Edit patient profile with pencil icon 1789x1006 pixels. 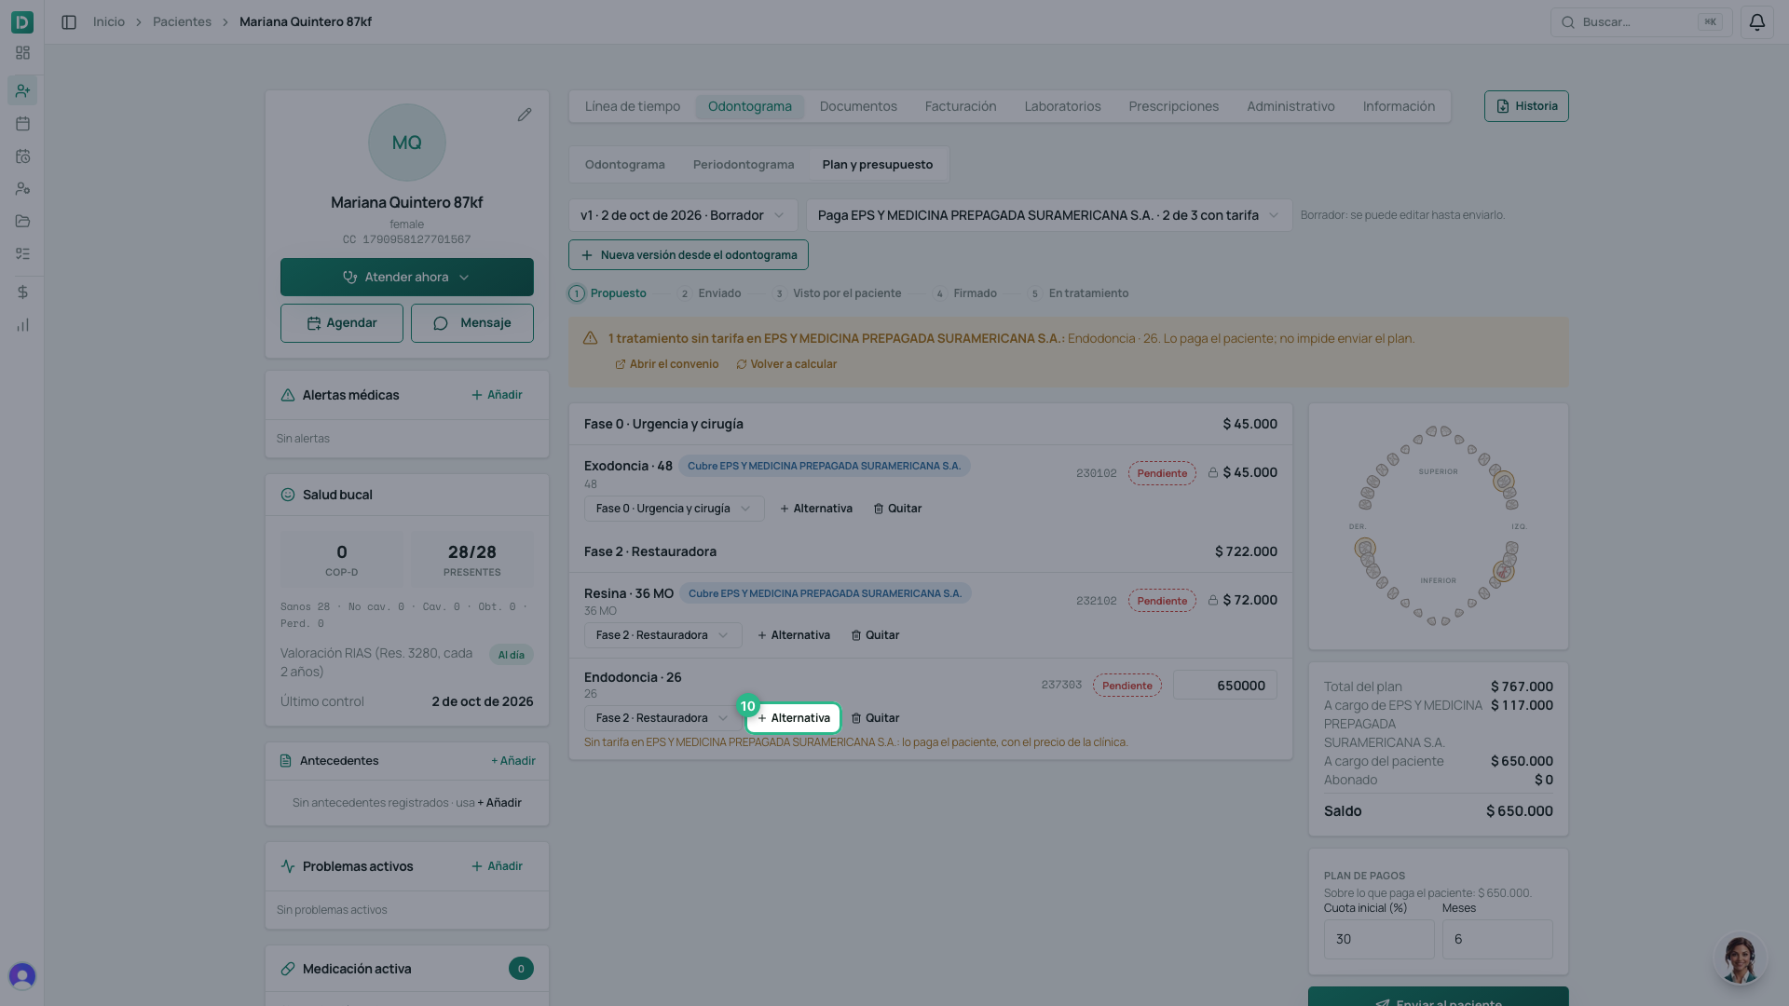point(525,115)
